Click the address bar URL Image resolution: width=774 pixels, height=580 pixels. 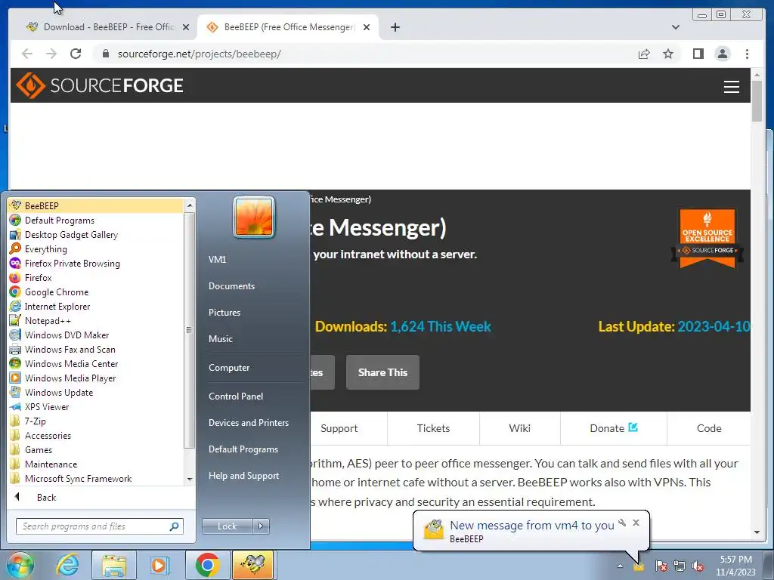click(199, 54)
